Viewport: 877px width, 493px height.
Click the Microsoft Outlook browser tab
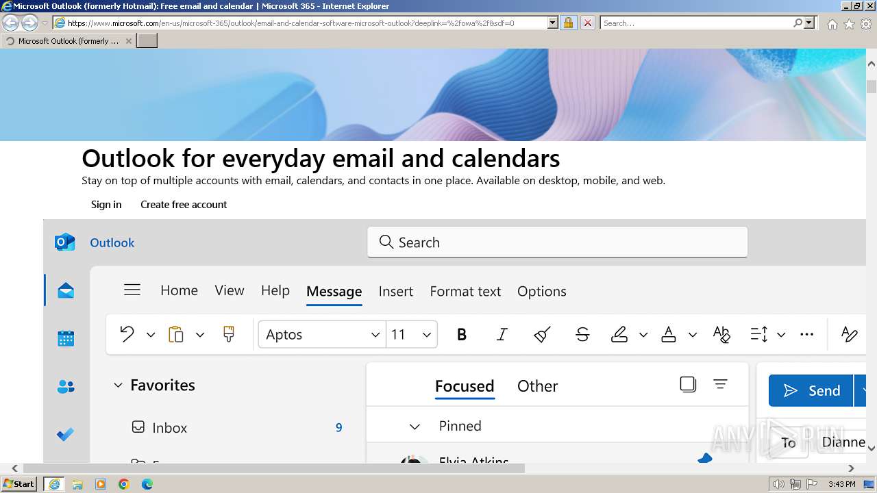(x=69, y=41)
